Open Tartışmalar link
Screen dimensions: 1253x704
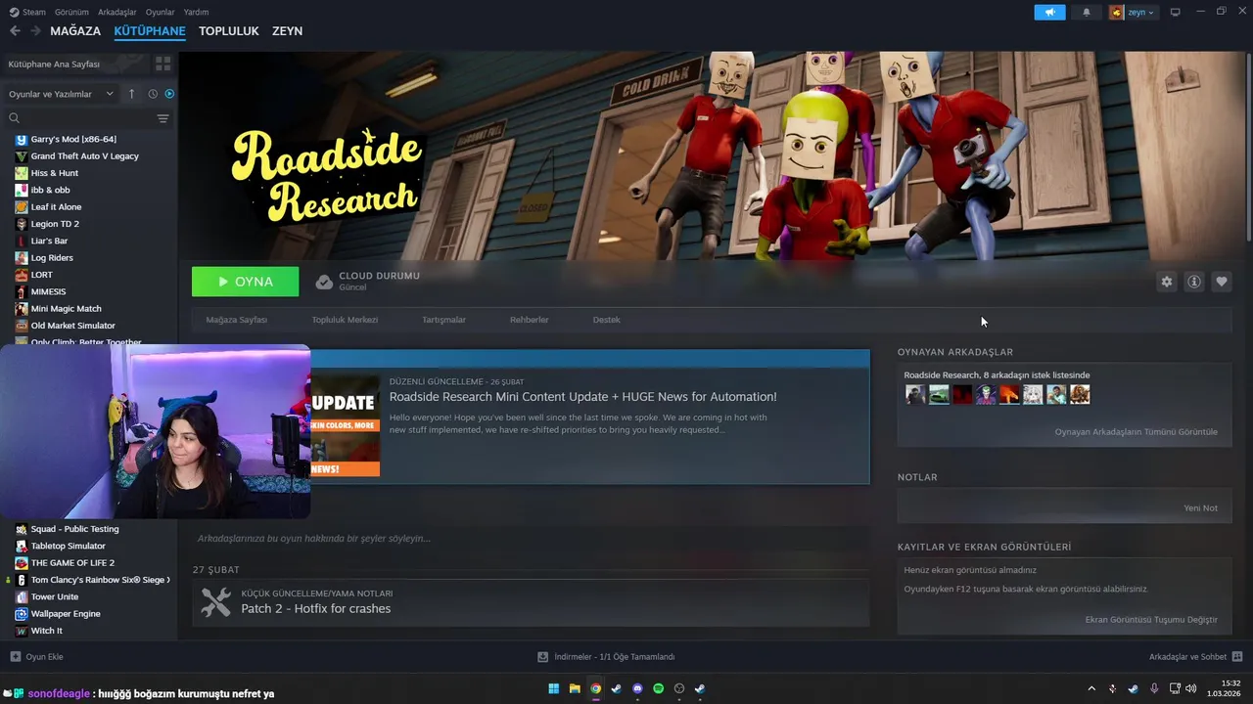tap(443, 320)
